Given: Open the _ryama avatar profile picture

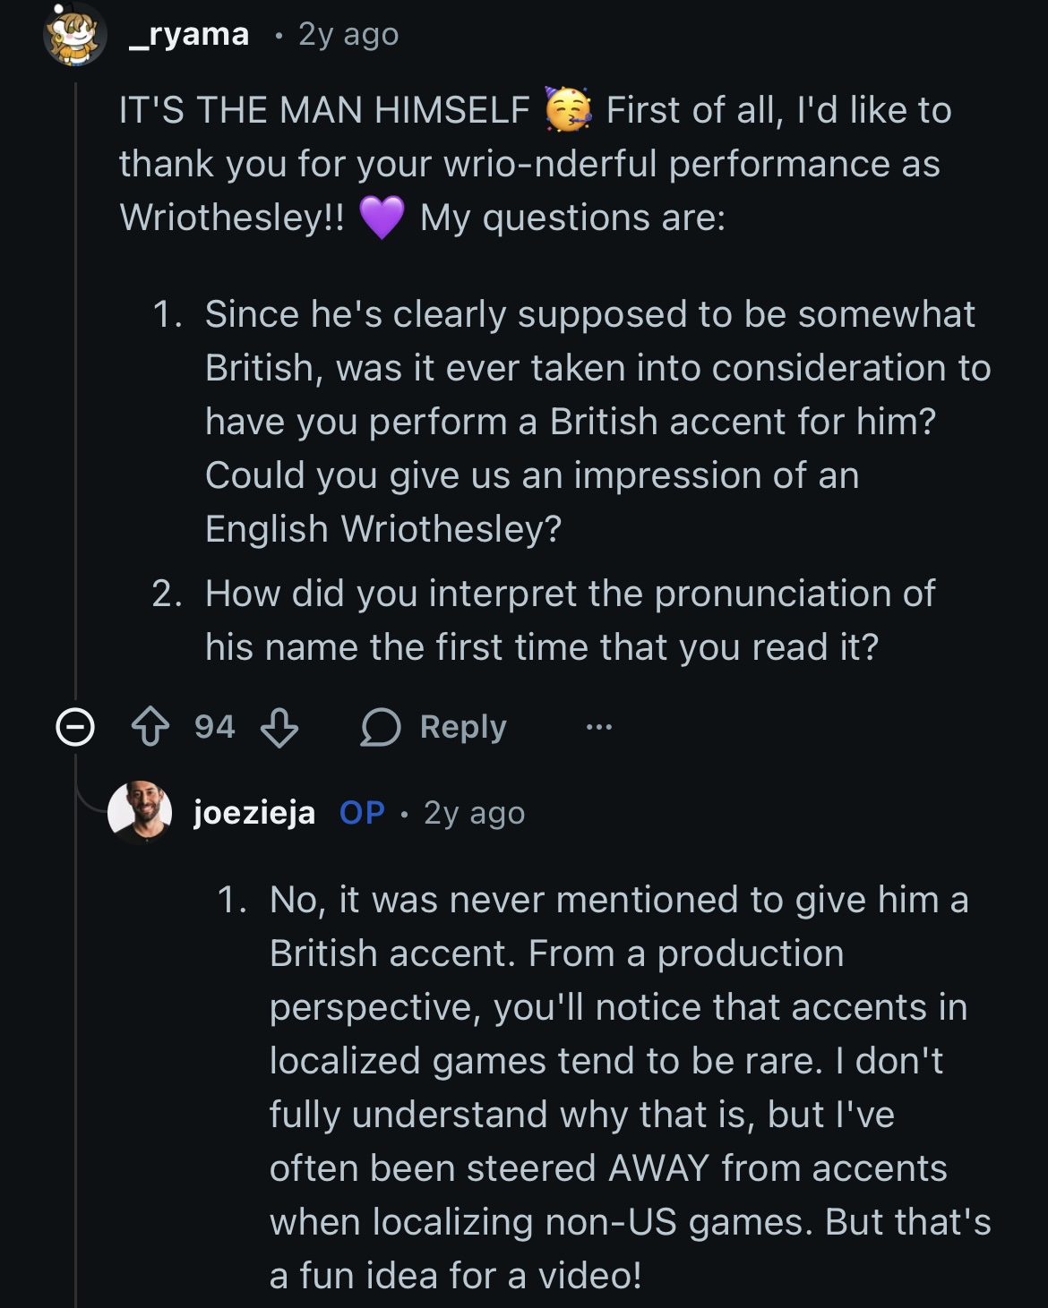Looking at the screenshot, I should tap(75, 35).
